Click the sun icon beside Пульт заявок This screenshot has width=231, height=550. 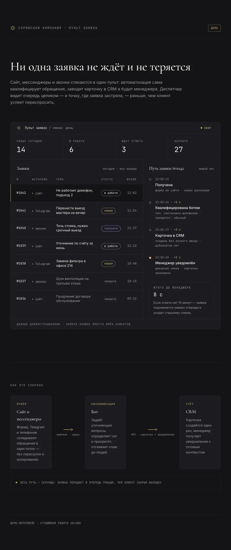coord(19,128)
